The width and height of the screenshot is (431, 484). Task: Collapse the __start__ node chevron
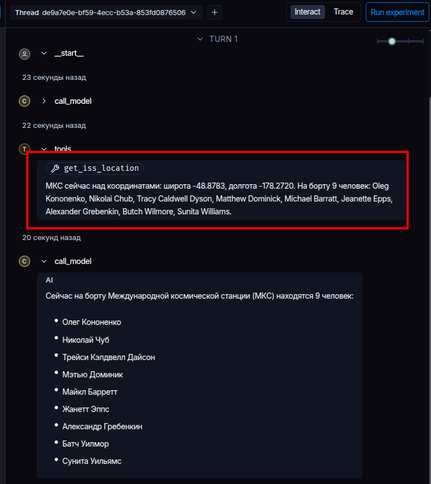[x=44, y=53]
